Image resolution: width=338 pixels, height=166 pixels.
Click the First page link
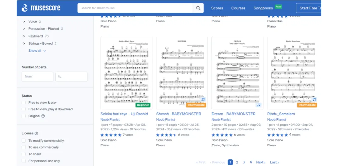(201, 162)
